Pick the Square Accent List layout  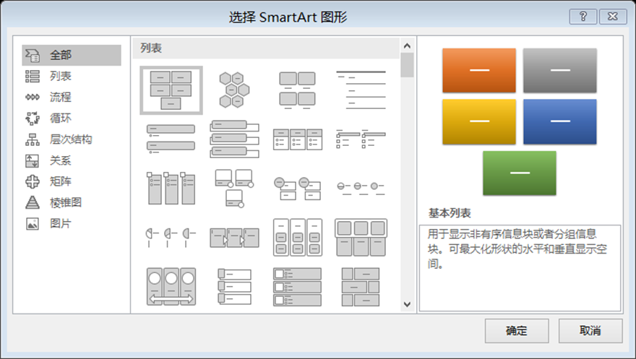(x=361, y=139)
